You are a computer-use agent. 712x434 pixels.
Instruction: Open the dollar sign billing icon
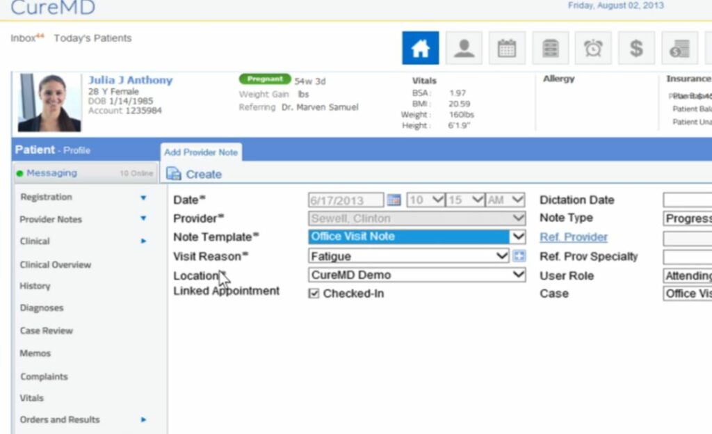click(636, 48)
